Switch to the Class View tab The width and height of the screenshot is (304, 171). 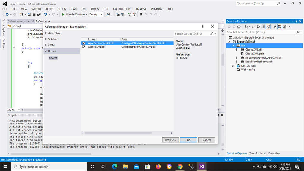click(274, 153)
